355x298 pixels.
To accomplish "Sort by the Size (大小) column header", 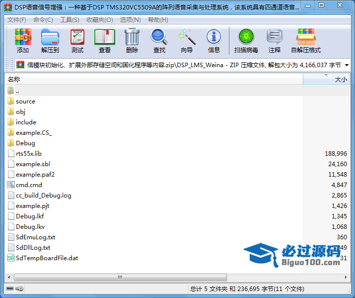I will coord(326,79).
